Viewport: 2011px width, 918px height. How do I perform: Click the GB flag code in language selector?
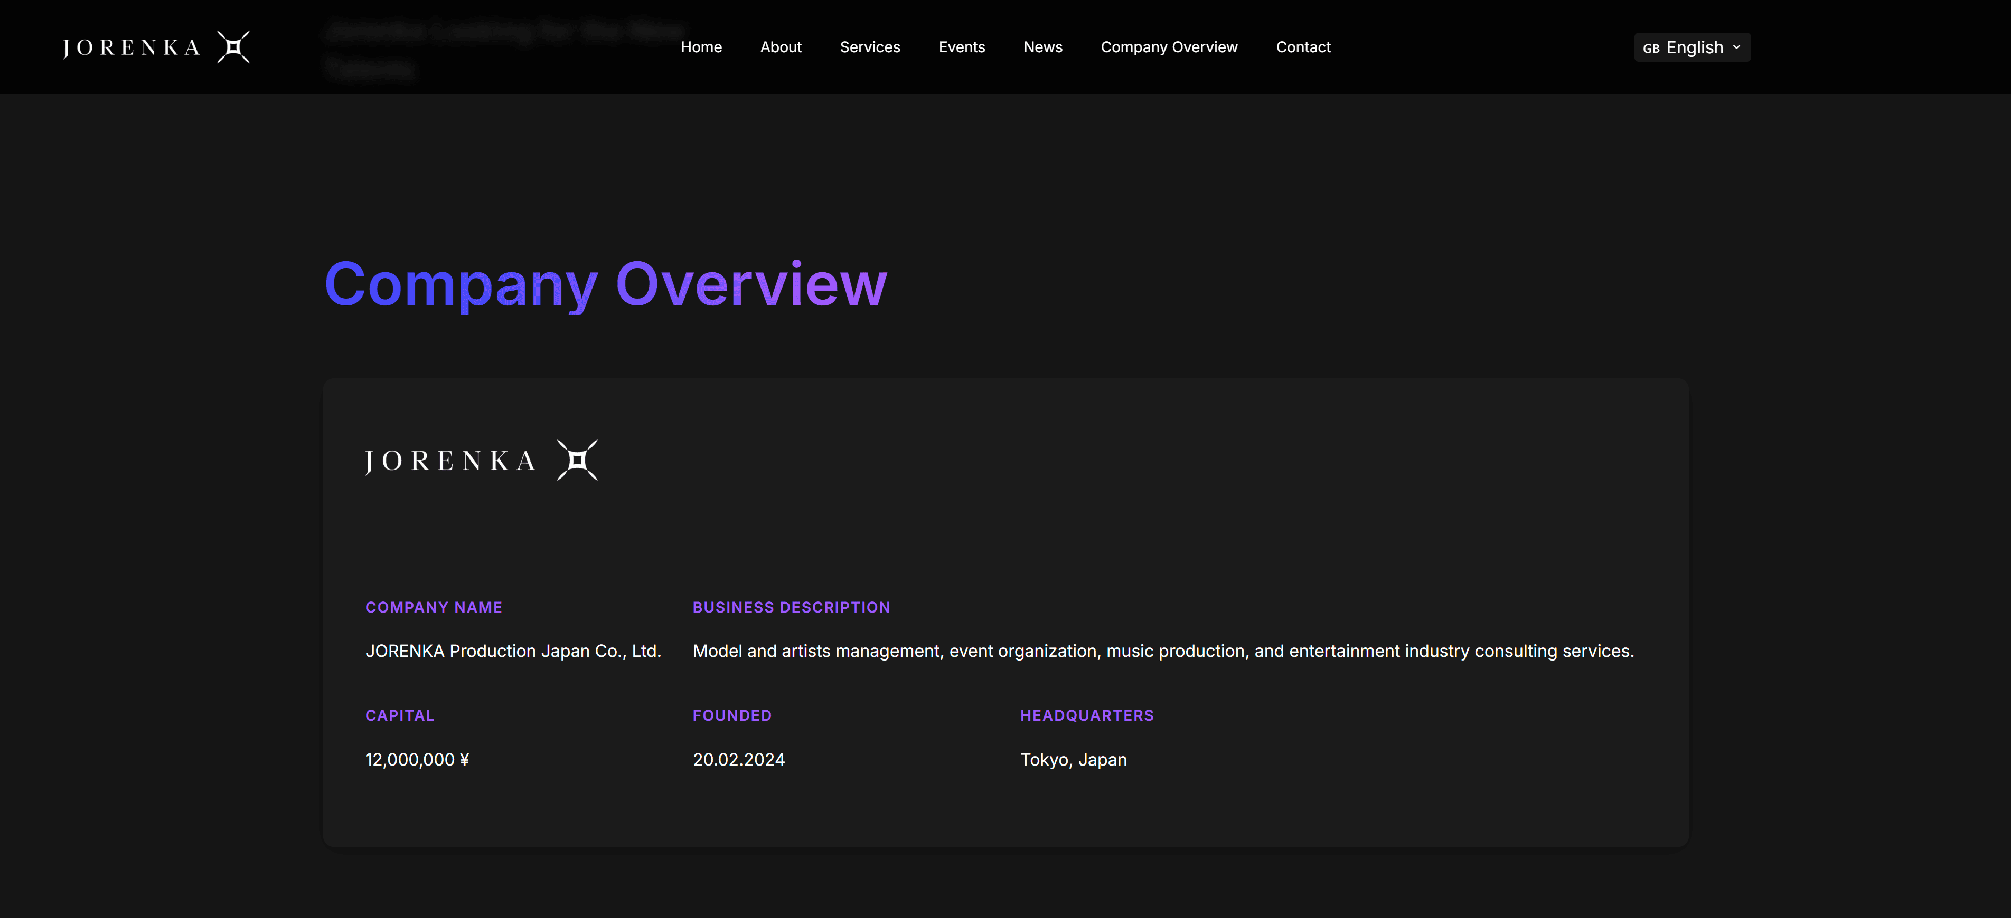click(1650, 49)
